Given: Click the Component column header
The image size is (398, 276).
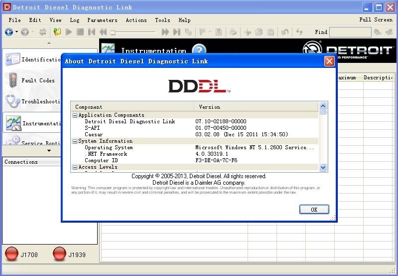Looking at the screenshot, I should [133, 107].
